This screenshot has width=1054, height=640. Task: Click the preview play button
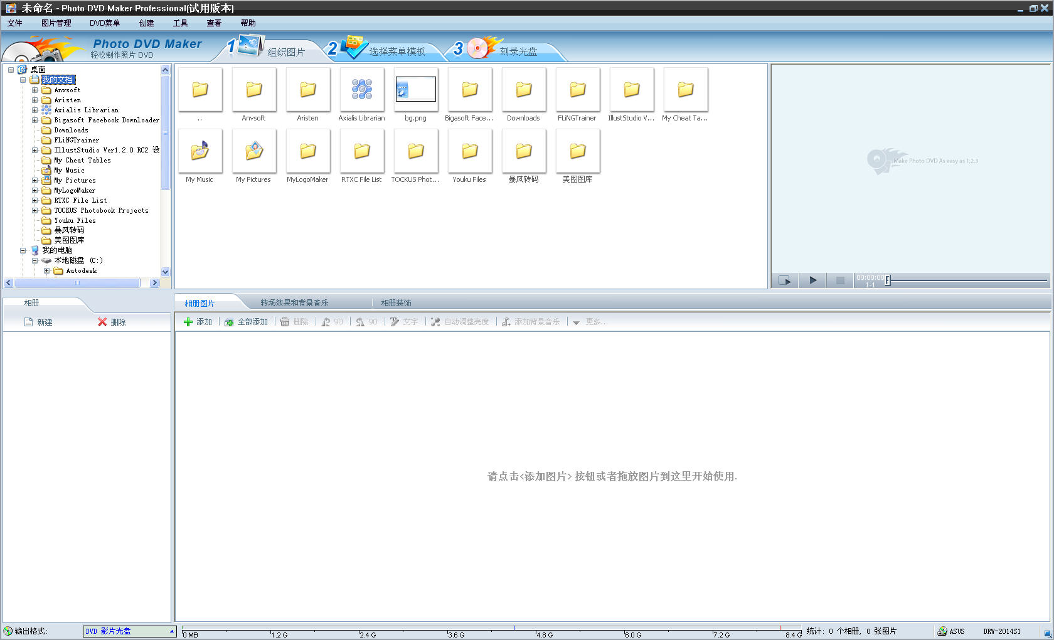coord(812,280)
